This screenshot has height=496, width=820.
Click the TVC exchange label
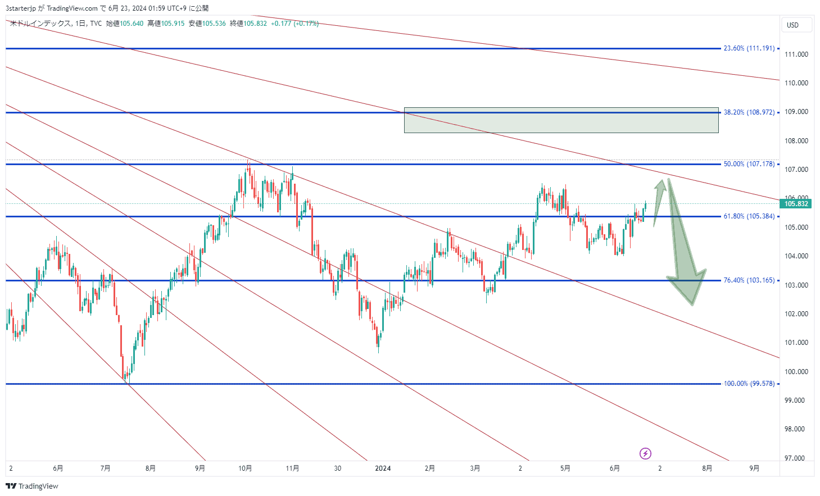click(96, 24)
